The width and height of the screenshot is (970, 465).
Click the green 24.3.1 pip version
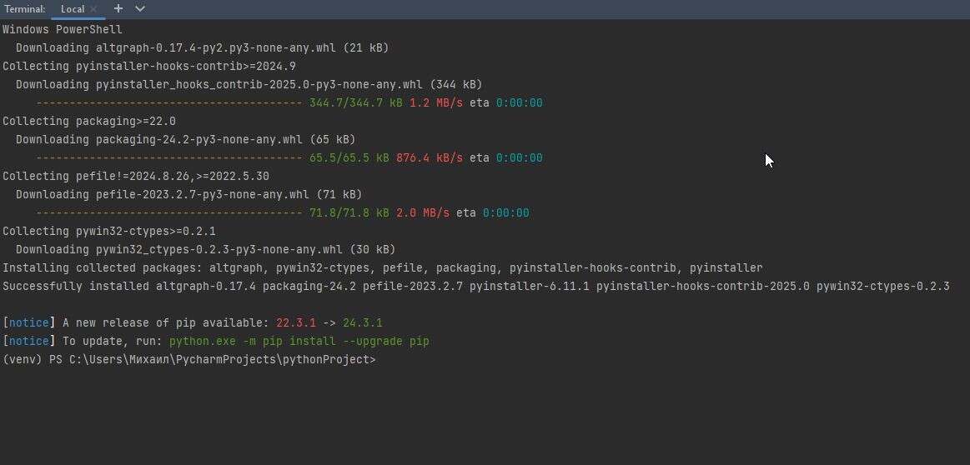pos(363,322)
